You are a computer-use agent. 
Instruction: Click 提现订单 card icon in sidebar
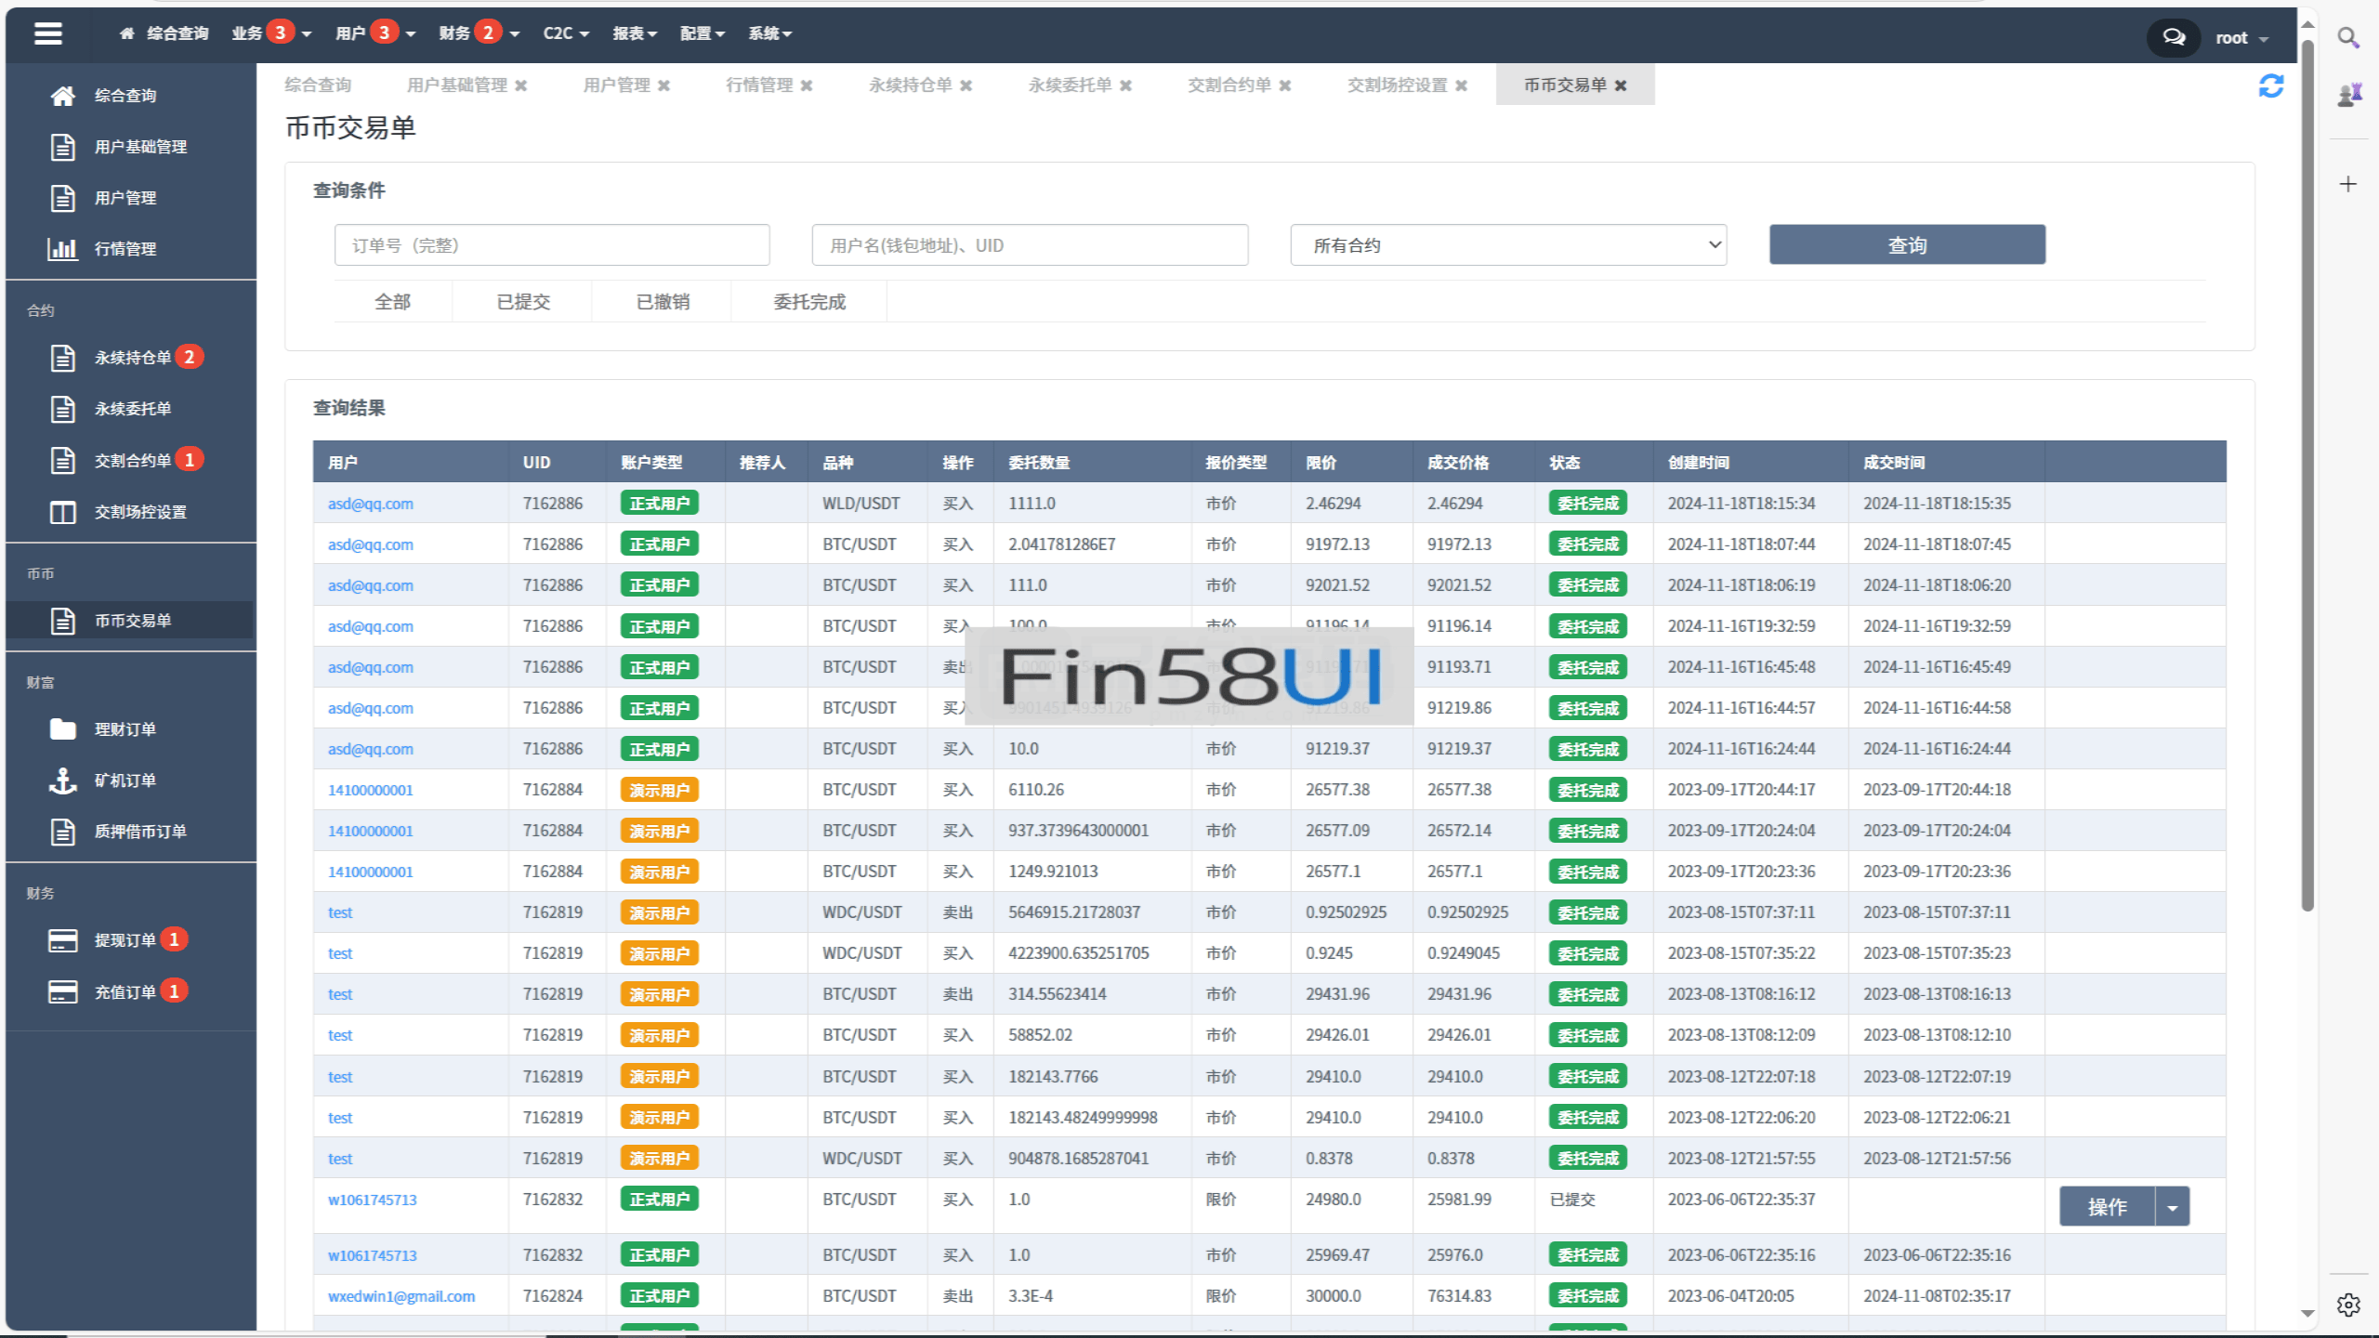point(62,940)
